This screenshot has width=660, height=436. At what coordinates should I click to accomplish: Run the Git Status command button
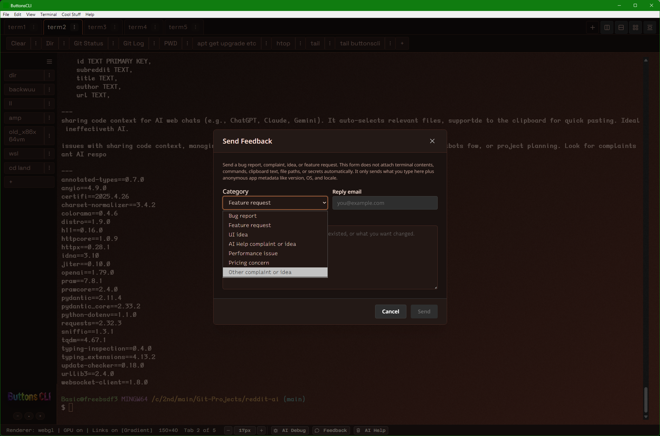point(88,43)
